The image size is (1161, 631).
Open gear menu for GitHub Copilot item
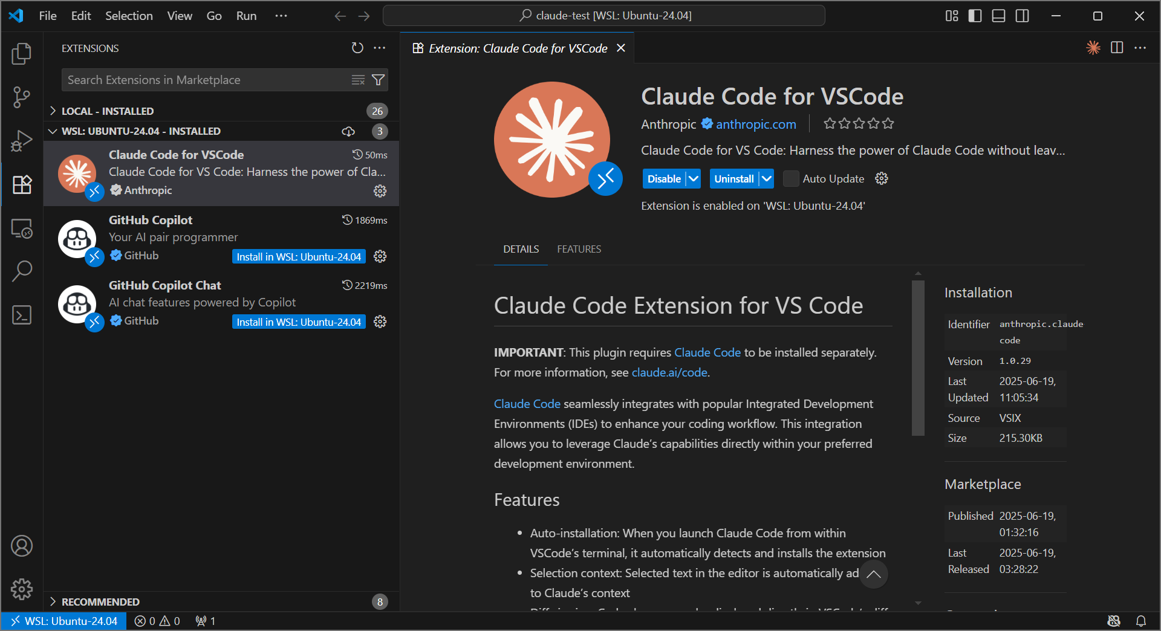tap(380, 256)
